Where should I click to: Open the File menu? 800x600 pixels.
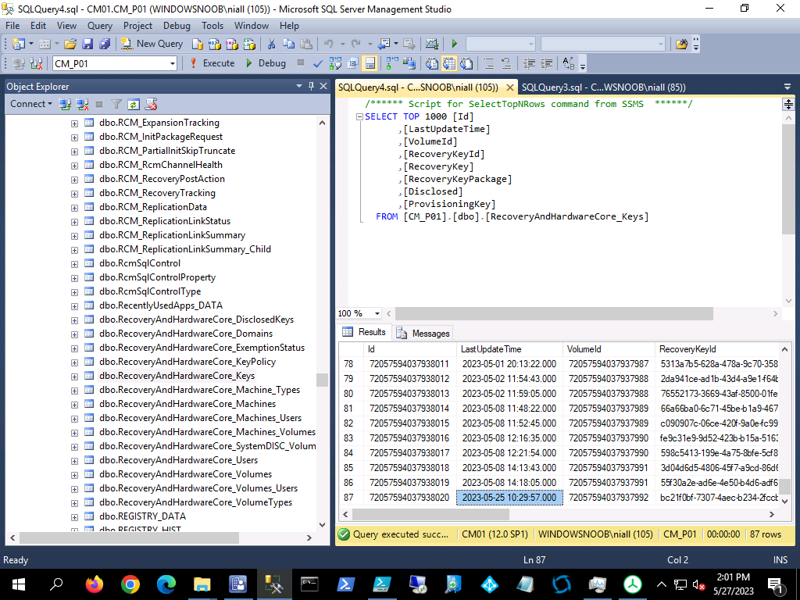click(12, 26)
